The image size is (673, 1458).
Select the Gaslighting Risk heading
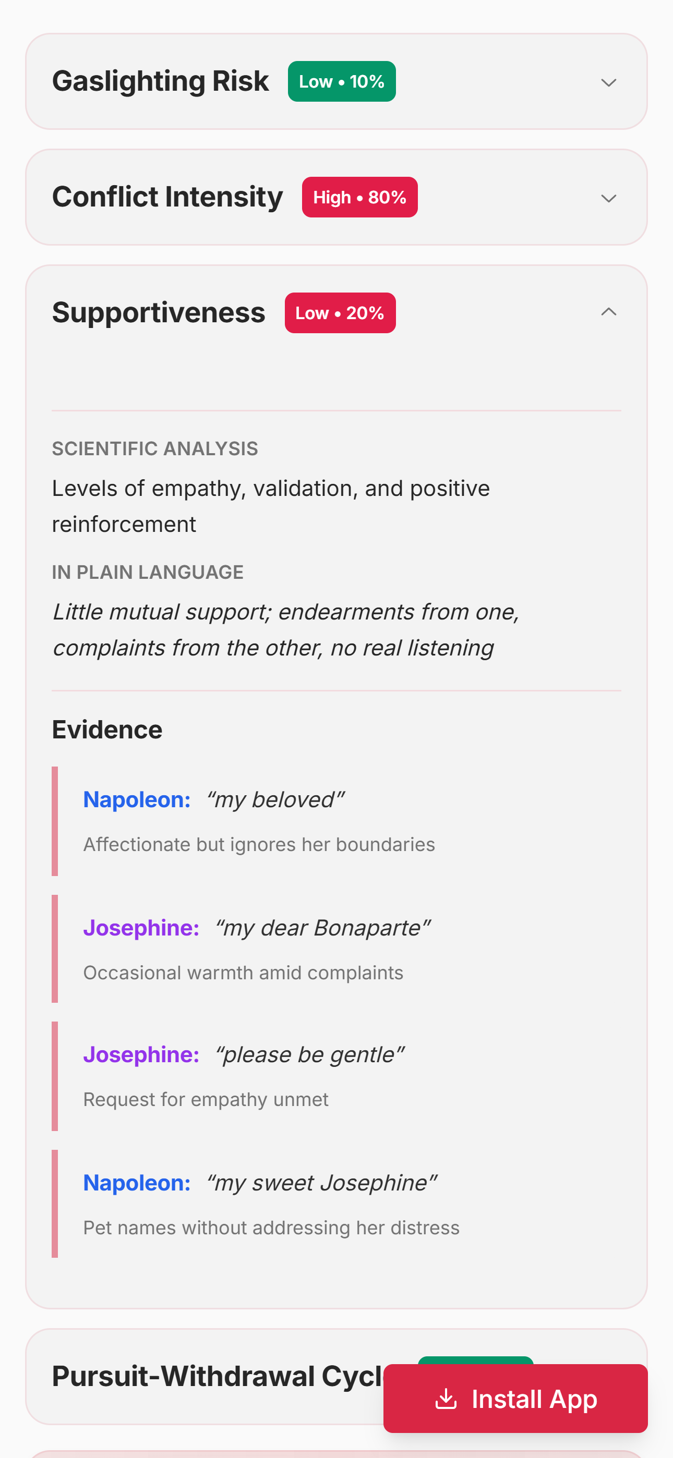click(160, 81)
